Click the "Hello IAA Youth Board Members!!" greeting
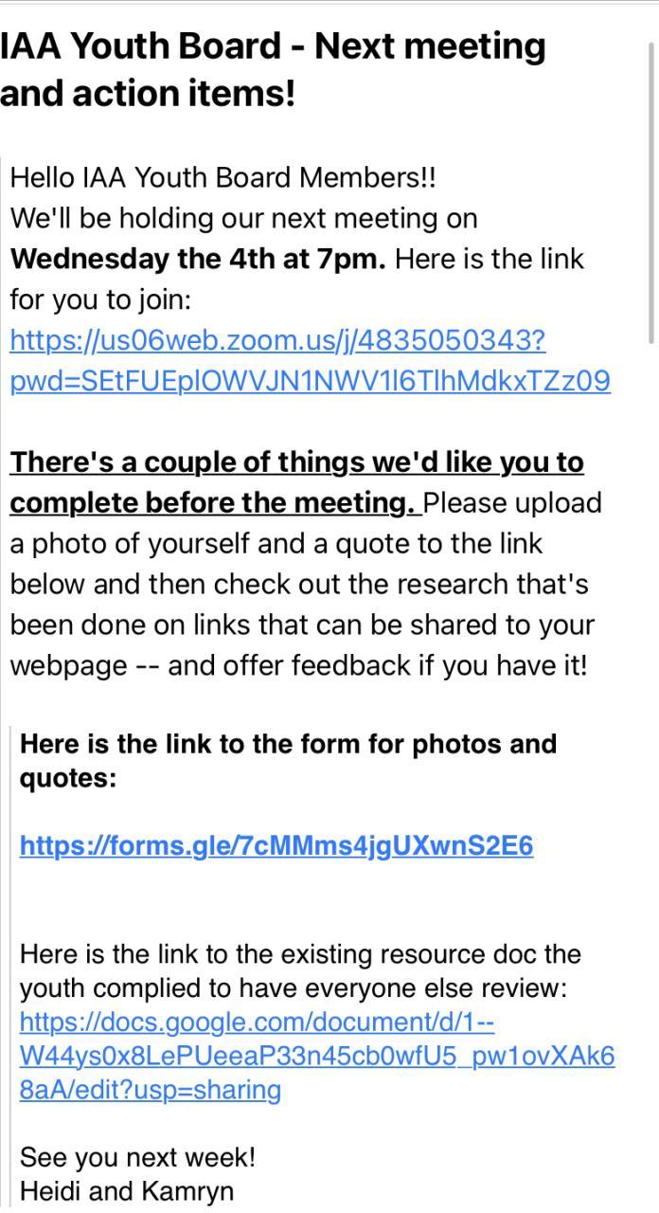Viewport: 659px width, 1213px height. coord(223,177)
